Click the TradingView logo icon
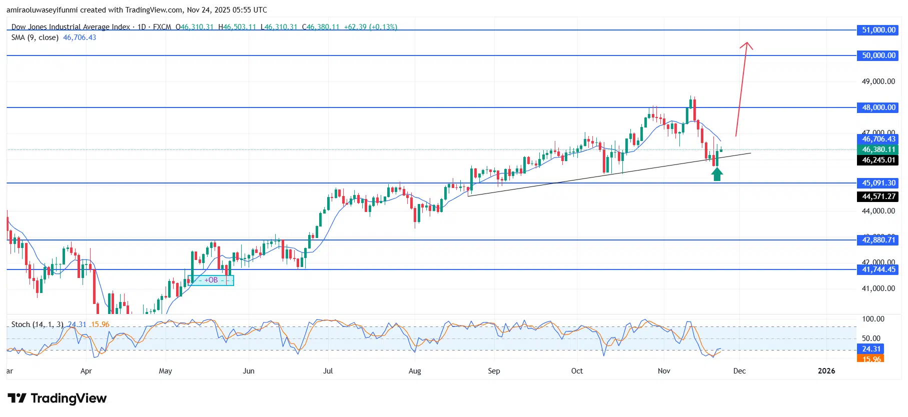Image resolution: width=908 pixels, height=417 pixels. tap(17, 398)
